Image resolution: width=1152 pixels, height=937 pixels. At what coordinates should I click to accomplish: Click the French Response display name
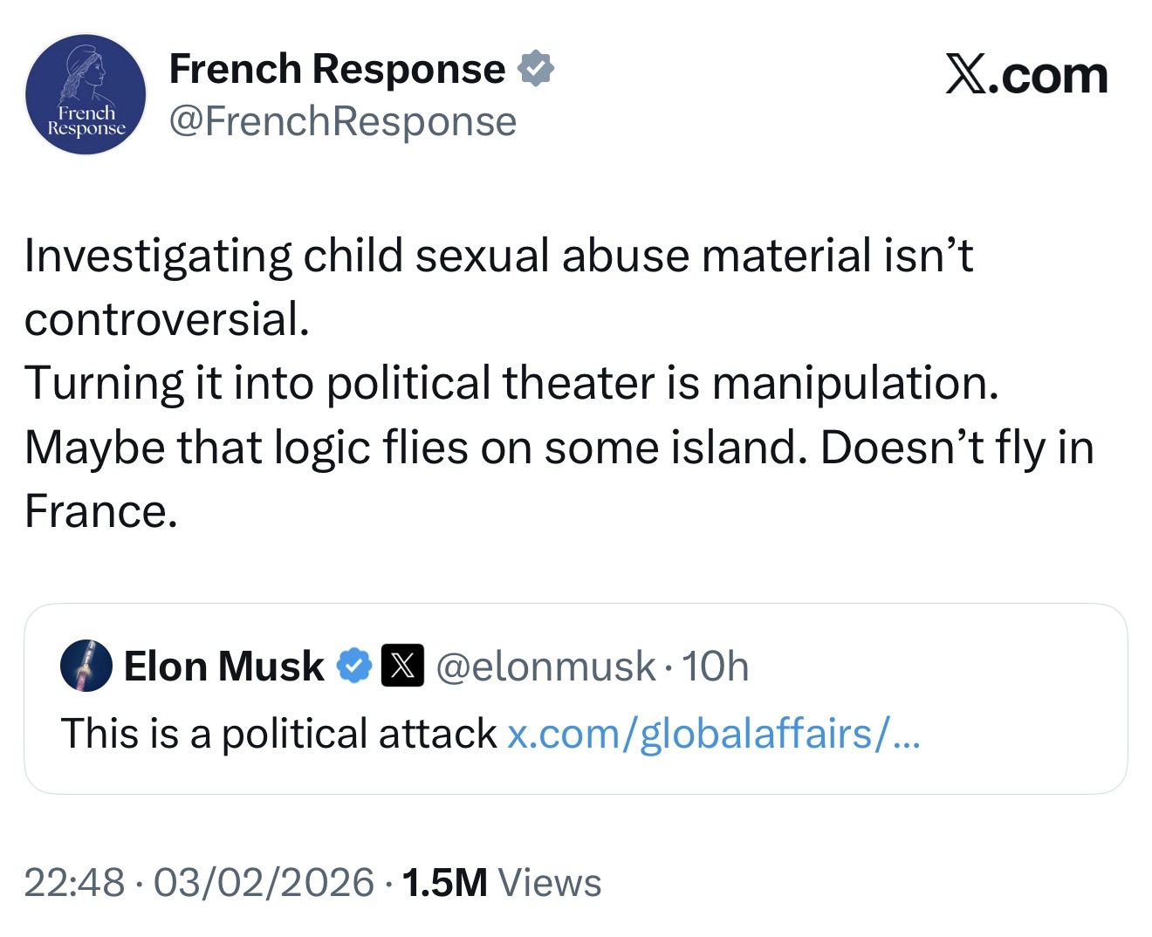pyautogui.click(x=337, y=69)
